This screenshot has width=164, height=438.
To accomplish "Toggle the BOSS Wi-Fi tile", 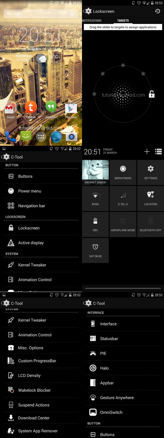I will click(95, 199).
